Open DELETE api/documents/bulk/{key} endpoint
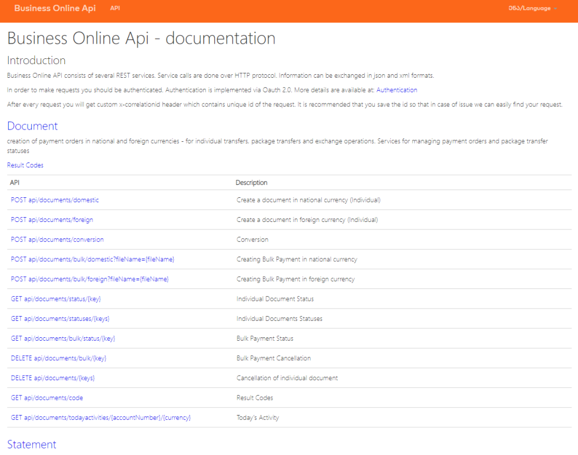 (59, 358)
